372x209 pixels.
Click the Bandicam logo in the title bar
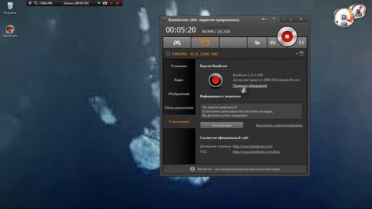coord(164,20)
